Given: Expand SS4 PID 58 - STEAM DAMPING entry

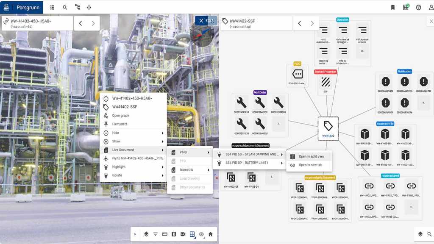Looking at the screenshot, I should [x=249, y=154].
